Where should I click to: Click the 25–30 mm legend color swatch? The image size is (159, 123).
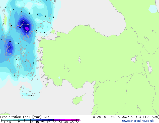50,120
